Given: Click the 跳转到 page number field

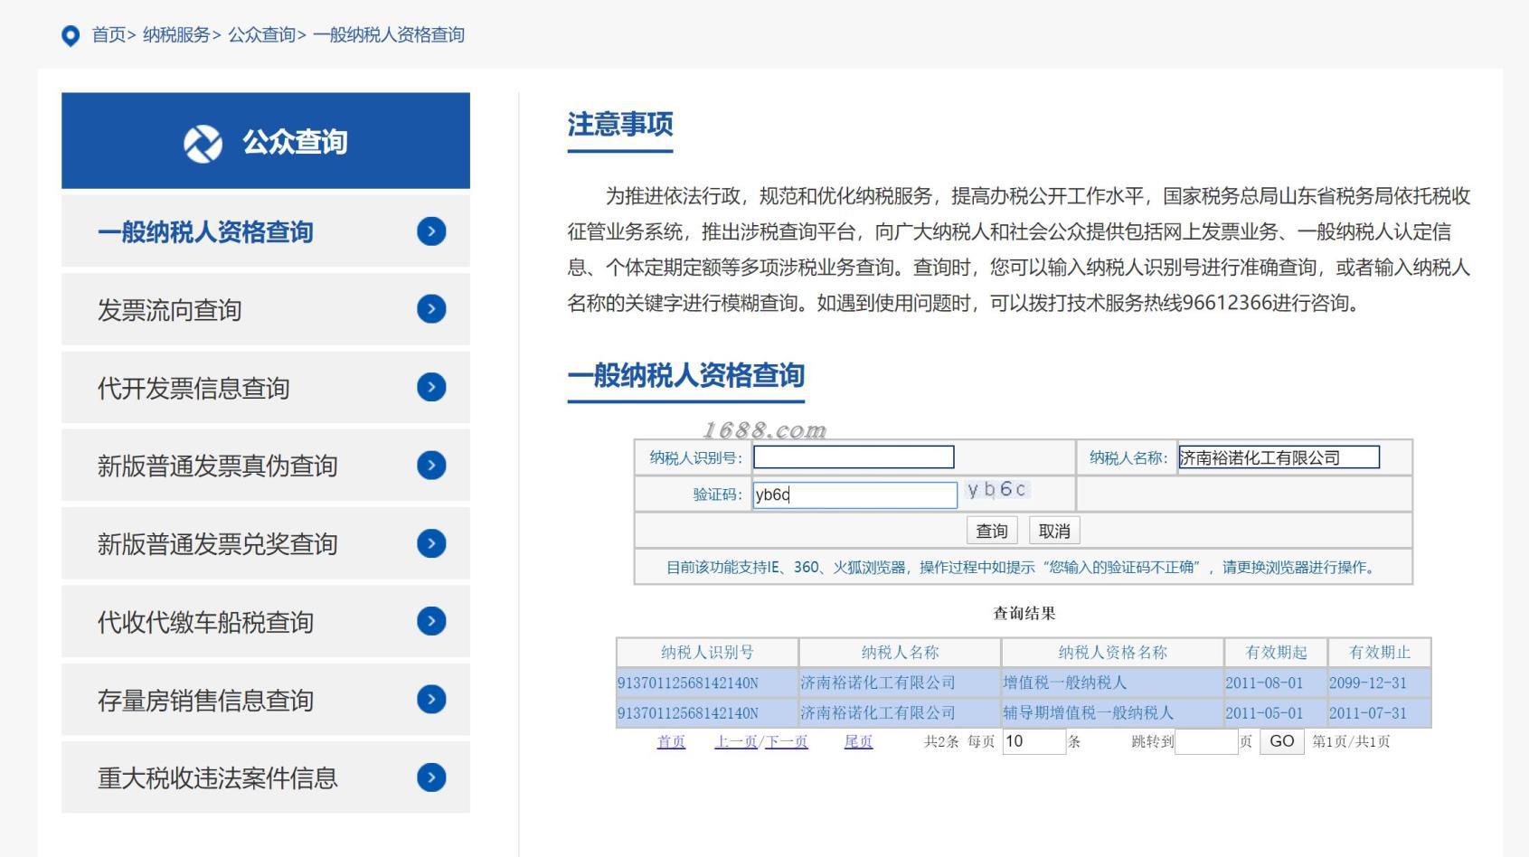Looking at the screenshot, I should (1206, 741).
